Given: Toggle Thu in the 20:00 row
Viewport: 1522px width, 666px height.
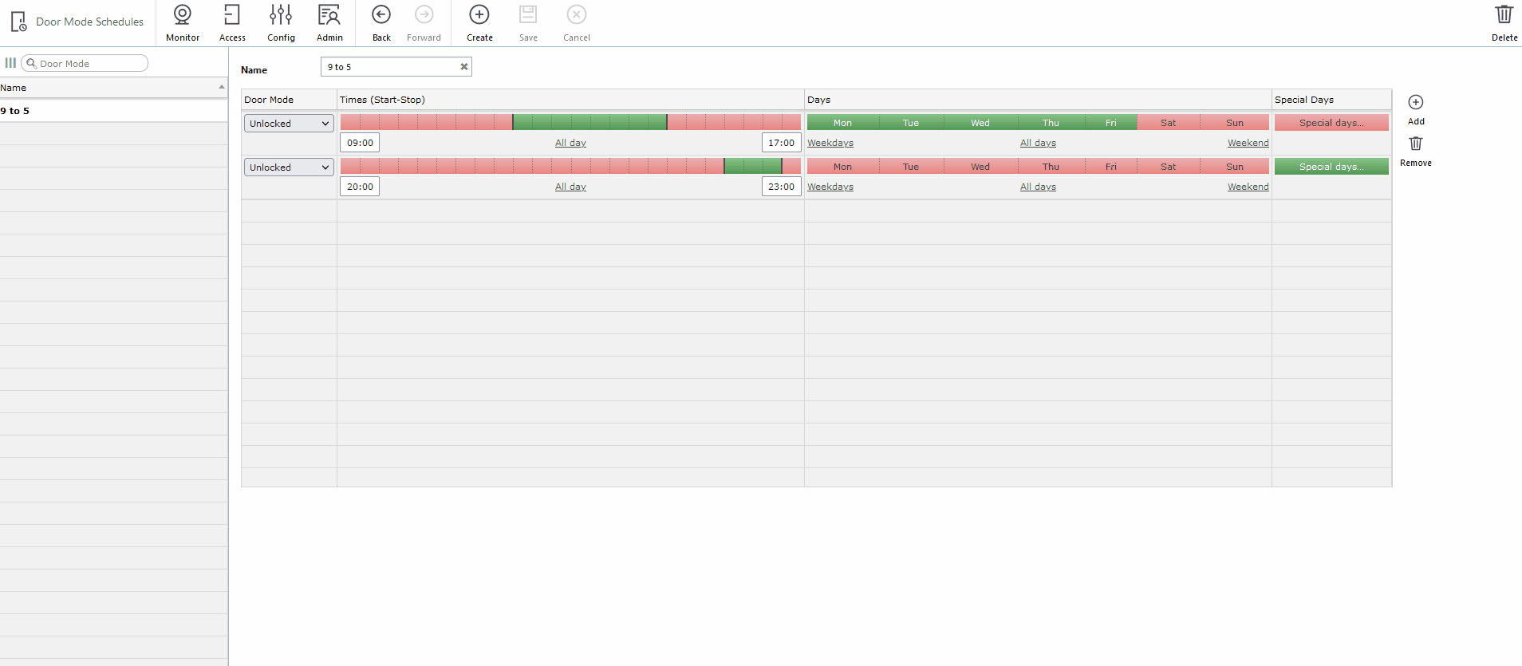Looking at the screenshot, I should 1051,167.
